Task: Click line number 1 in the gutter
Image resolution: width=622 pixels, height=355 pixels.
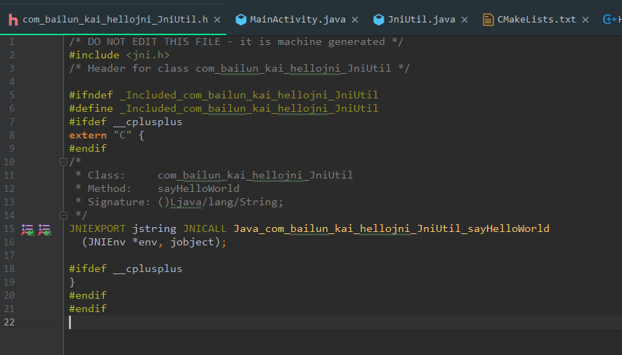Action: [11, 41]
